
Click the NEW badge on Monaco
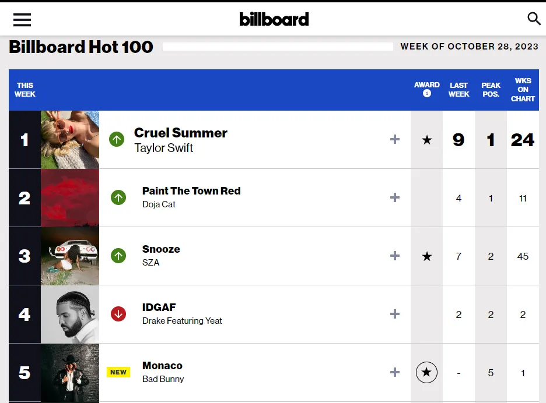pyautogui.click(x=118, y=372)
